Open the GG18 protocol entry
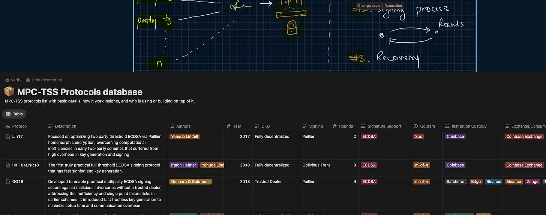The height and width of the screenshot is (215, 546). click(18, 182)
